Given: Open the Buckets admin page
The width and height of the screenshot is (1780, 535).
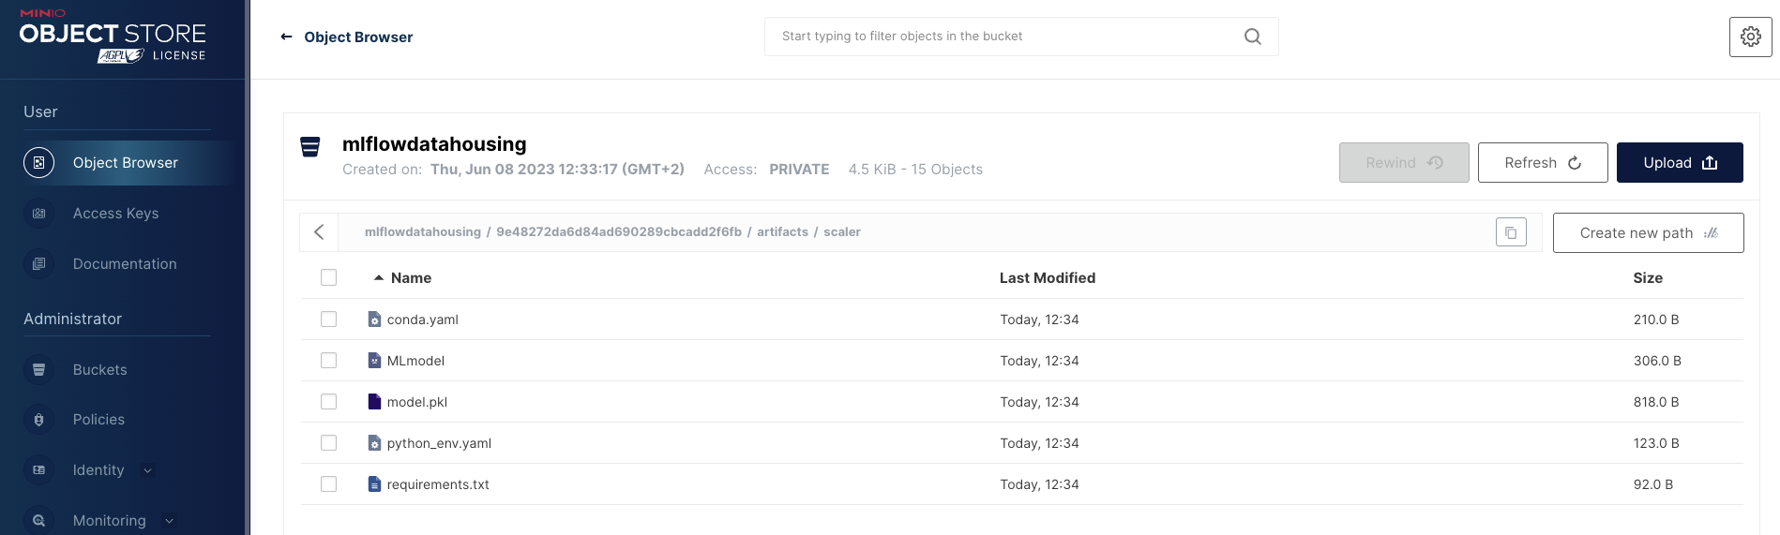Looking at the screenshot, I should (99, 370).
